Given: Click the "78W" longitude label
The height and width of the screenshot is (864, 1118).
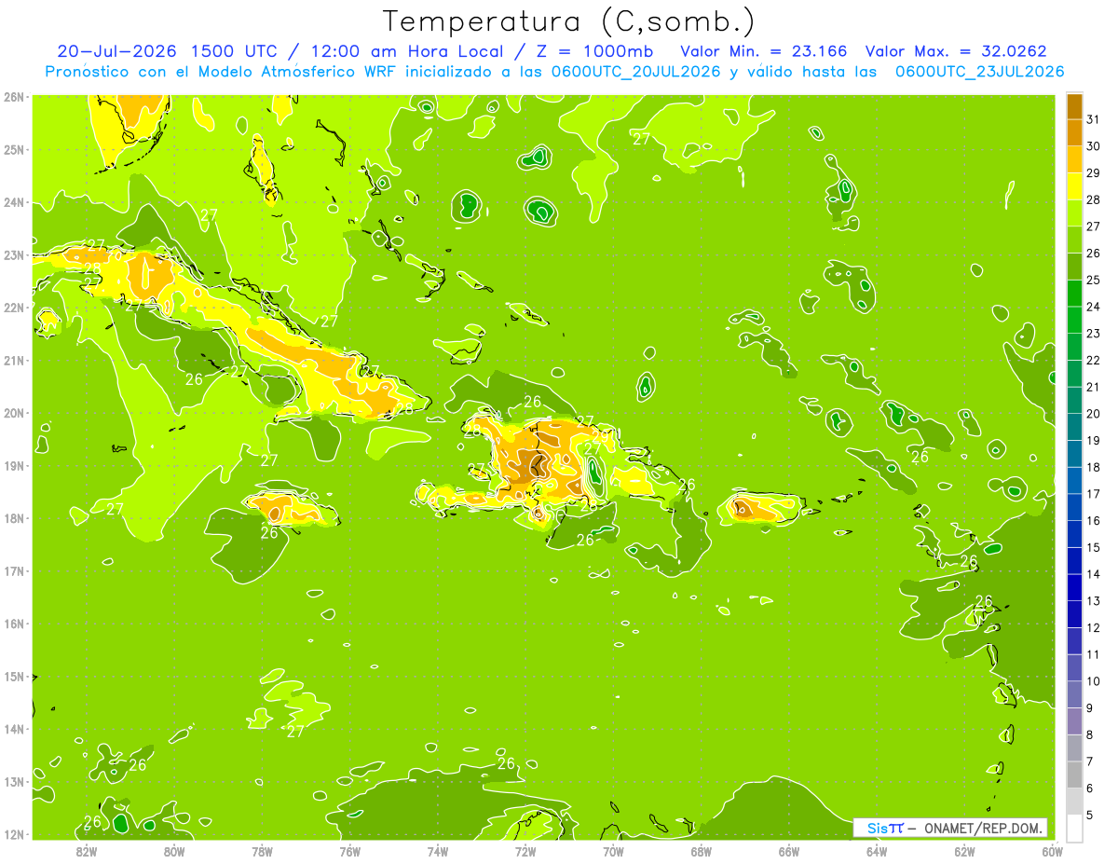Looking at the screenshot, I should pyautogui.click(x=262, y=851).
